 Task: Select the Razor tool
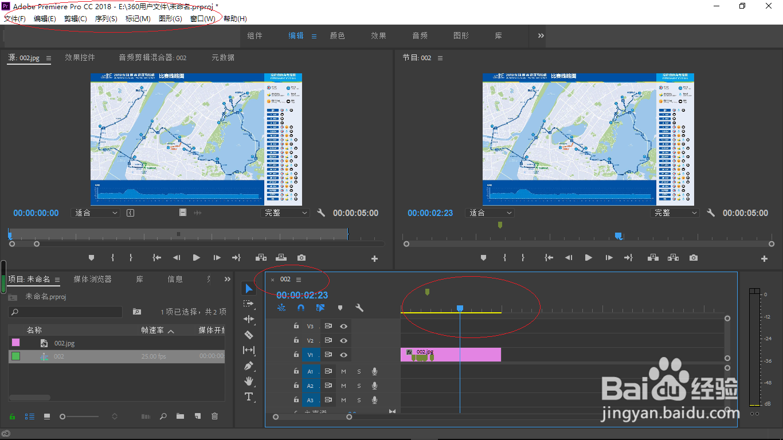249,335
